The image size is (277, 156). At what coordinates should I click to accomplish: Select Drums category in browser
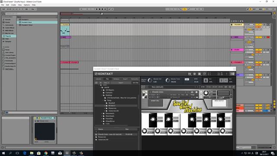point(8,22)
